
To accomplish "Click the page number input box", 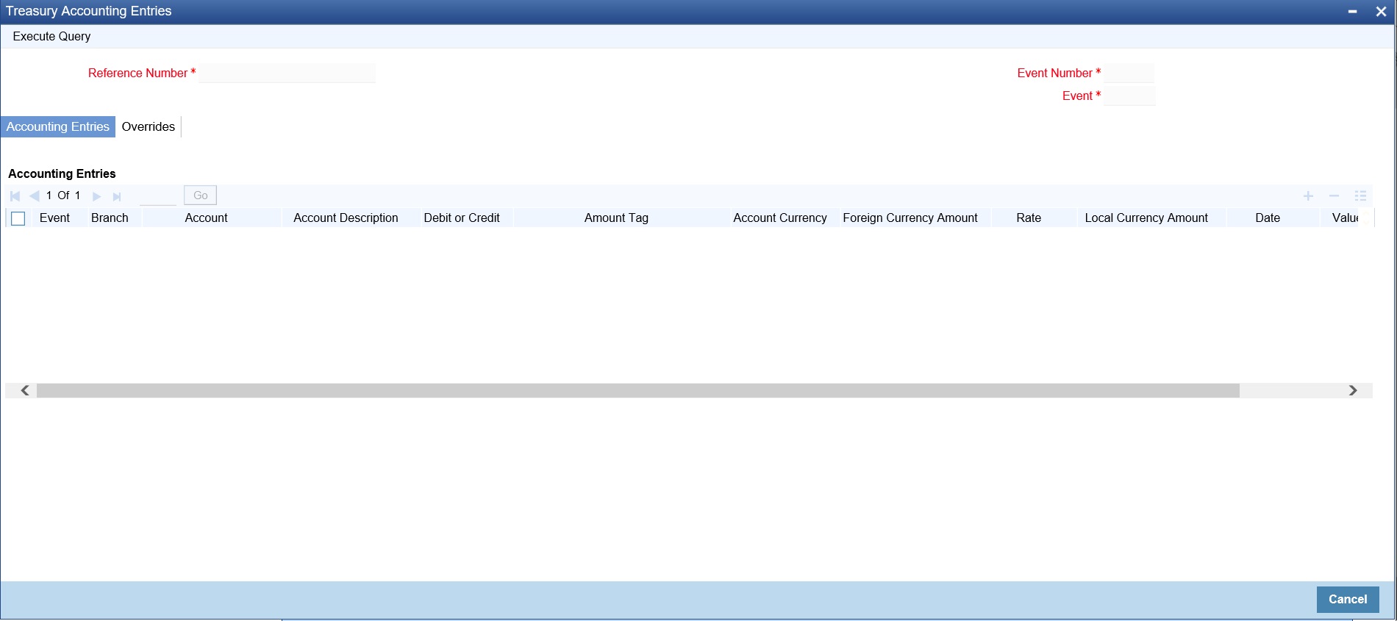I will (x=158, y=195).
